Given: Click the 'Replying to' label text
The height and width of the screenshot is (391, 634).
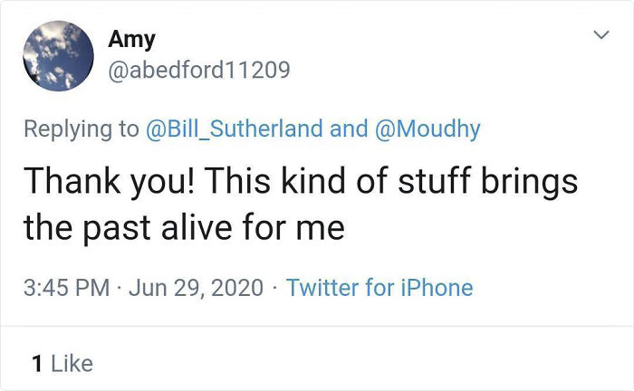Looking at the screenshot, I should (x=82, y=129).
